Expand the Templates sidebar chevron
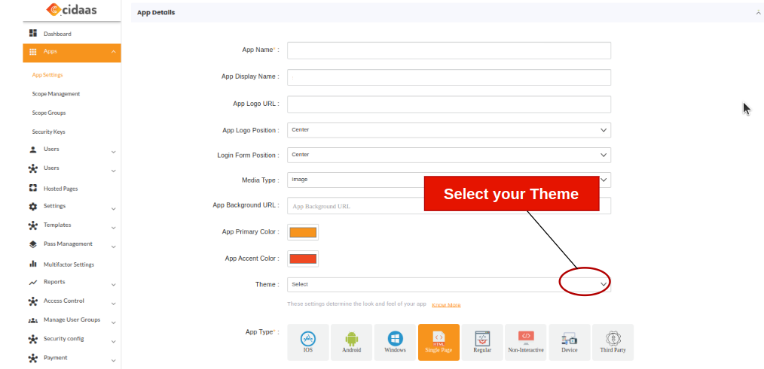764x369 pixels. [114, 228]
